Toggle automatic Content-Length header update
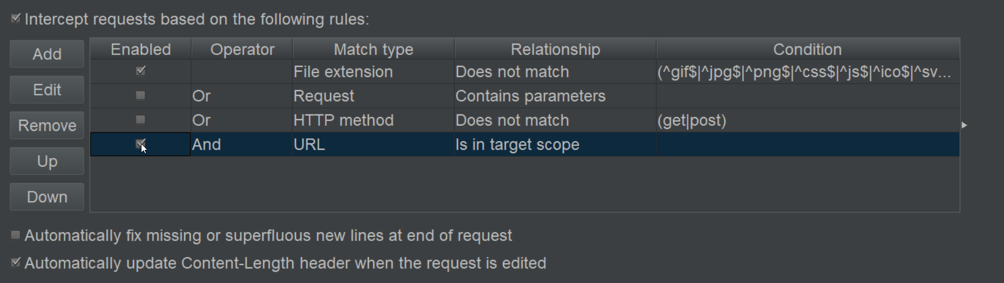Viewport: 1004px width, 283px height. pyautogui.click(x=16, y=263)
